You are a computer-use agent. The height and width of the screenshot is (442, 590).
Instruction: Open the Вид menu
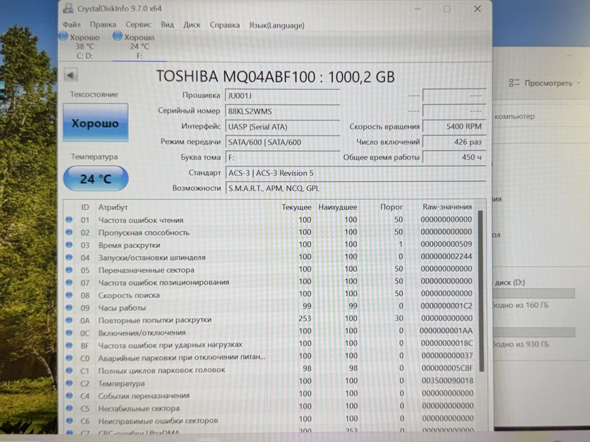click(x=168, y=25)
